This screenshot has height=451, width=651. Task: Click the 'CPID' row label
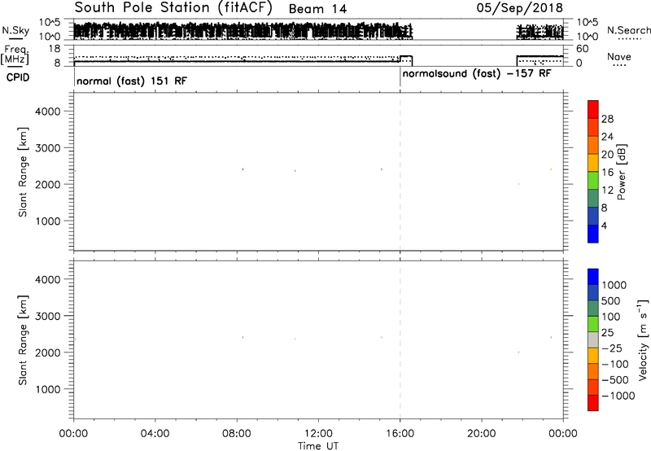(x=18, y=77)
